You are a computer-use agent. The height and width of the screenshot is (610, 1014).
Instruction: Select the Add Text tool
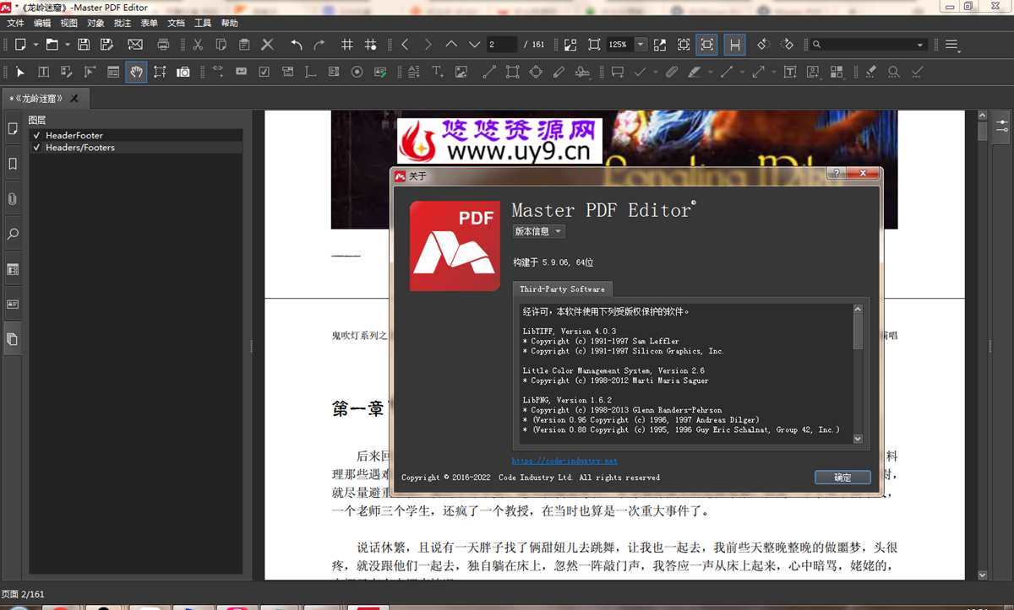(438, 73)
